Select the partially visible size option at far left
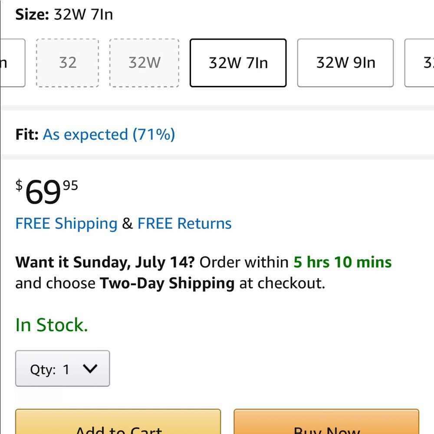Viewport: 434px width, 434px height. (x=12, y=63)
